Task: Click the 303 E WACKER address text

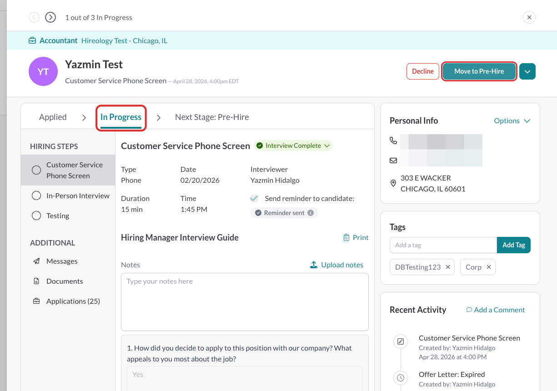Action: pyautogui.click(x=426, y=178)
